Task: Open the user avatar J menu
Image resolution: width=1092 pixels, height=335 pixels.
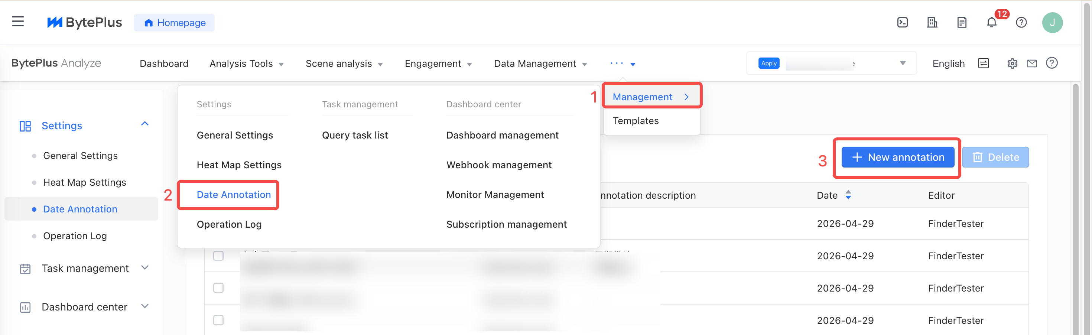Action: click(x=1052, y=23)
